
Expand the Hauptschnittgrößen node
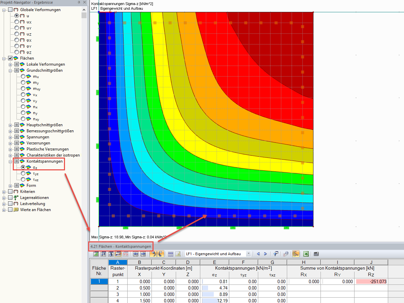point(10,125)
